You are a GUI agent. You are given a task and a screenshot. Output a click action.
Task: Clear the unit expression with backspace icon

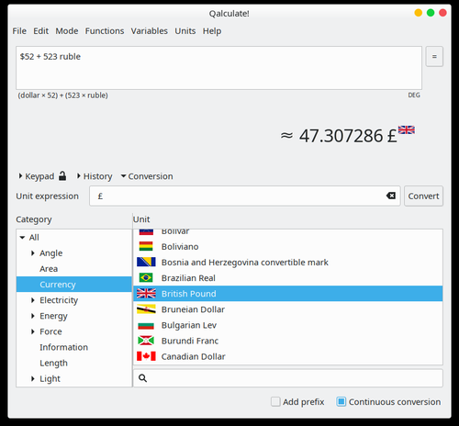point(391,196)
